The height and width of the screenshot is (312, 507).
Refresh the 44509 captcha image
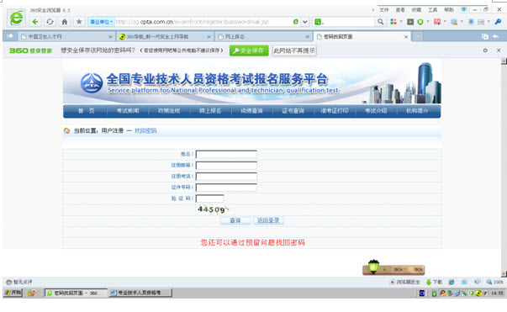click(x=212, y=209)
